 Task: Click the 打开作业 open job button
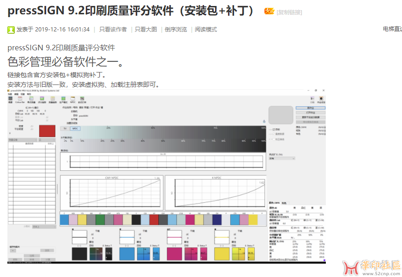pos(311,113)
